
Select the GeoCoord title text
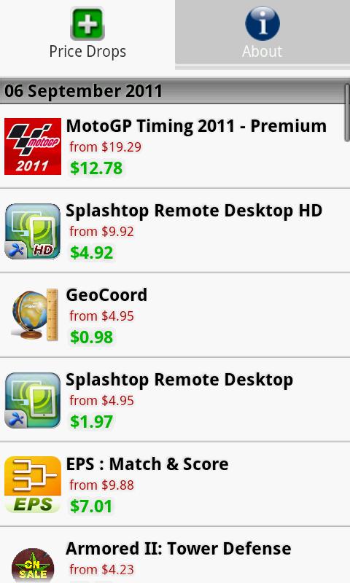tap(106, 295)
